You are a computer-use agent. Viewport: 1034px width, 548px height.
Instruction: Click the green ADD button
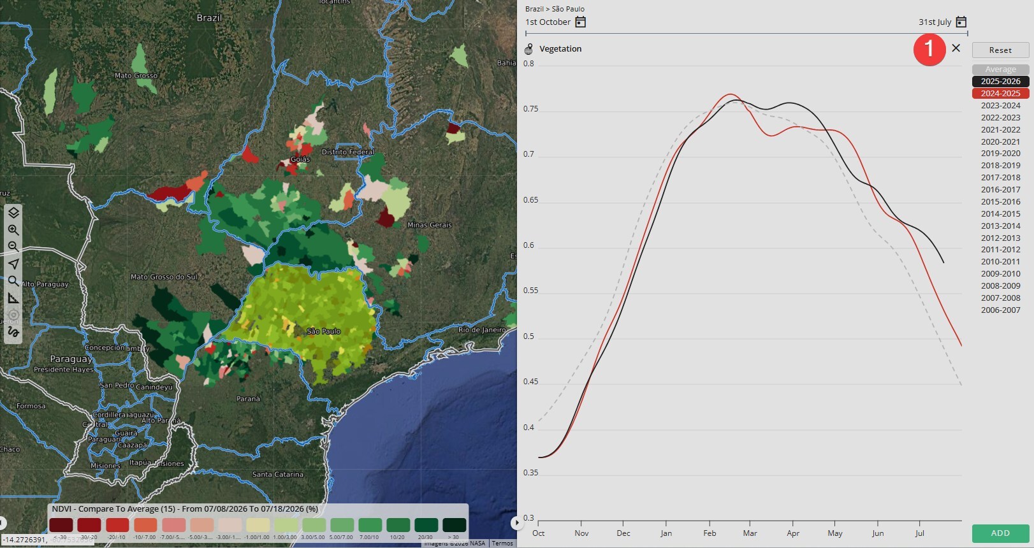pyautogui.click(x=1000, y=533)
